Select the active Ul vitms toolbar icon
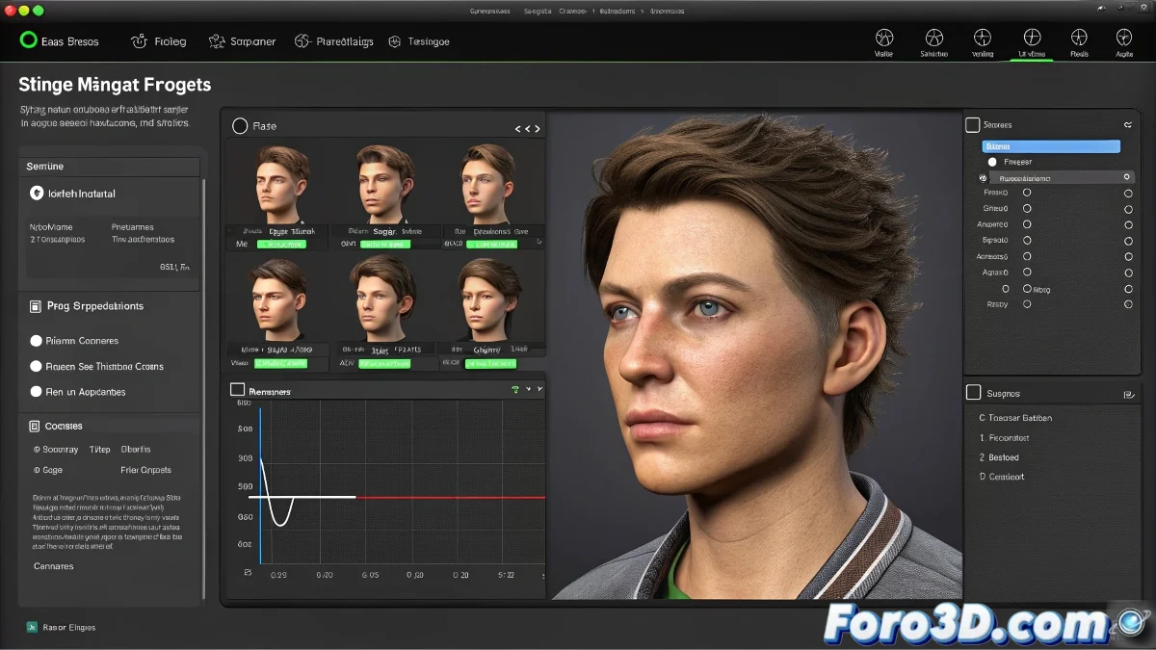Image resolution: width=1156 pixels, height=650 pixels. tap(1032, 38)
